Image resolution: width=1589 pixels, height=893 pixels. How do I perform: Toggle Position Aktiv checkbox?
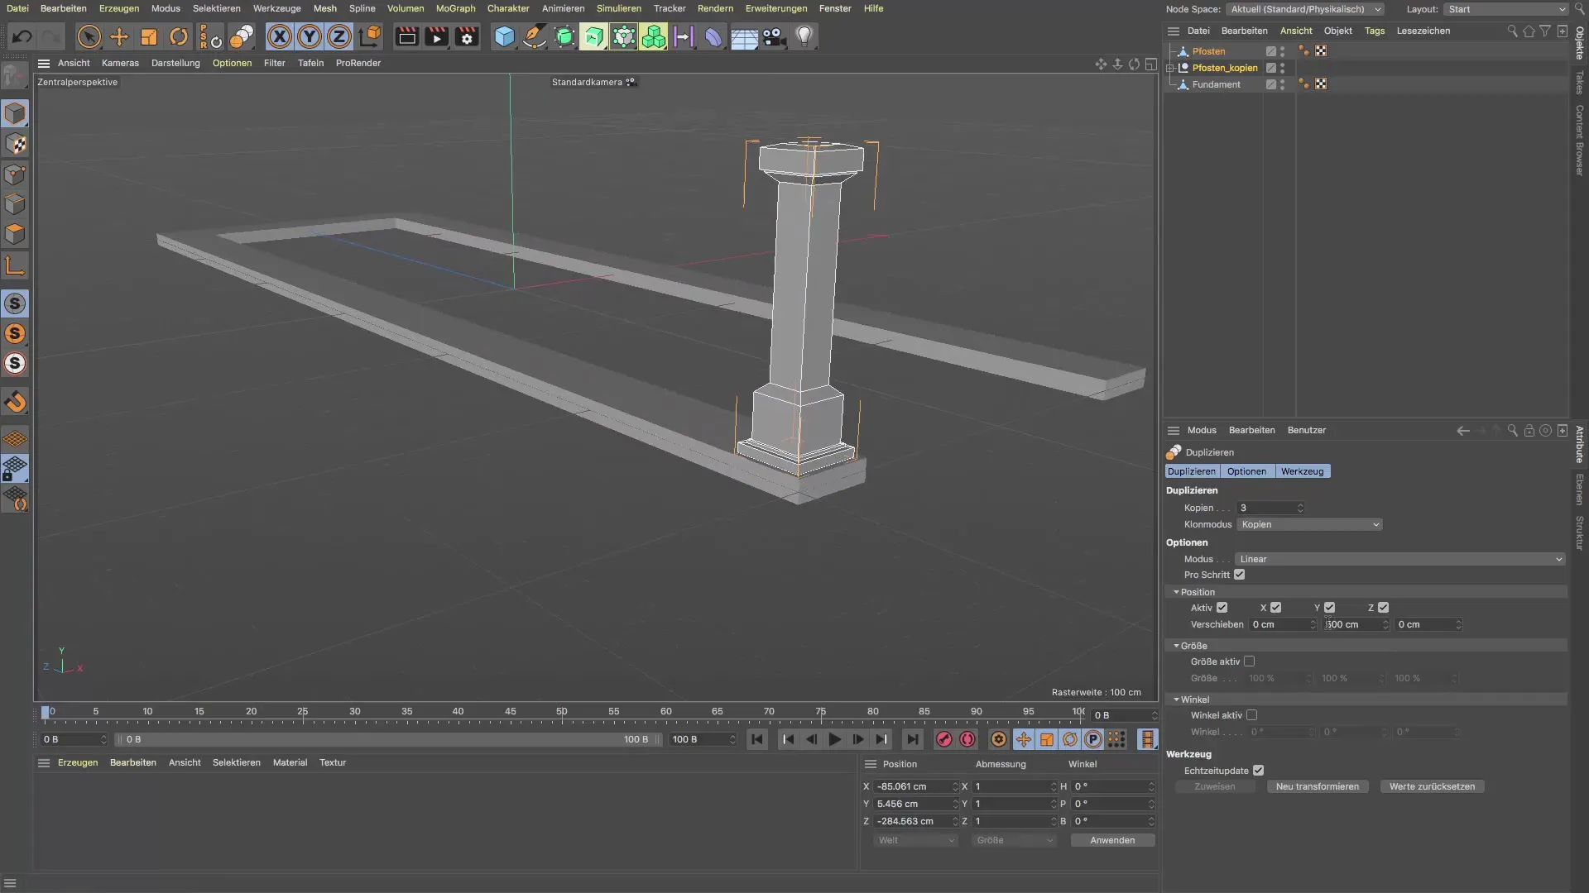coord(1222,608)
